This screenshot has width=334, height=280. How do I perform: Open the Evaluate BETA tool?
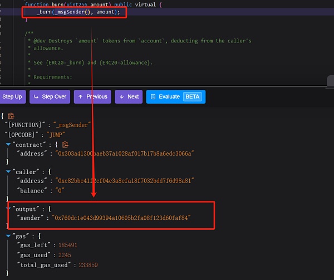pos(175,96)
